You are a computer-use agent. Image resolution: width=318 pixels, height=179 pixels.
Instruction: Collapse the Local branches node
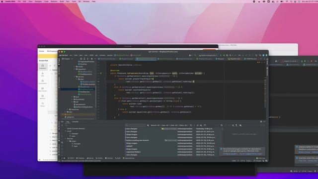[65, 131]
